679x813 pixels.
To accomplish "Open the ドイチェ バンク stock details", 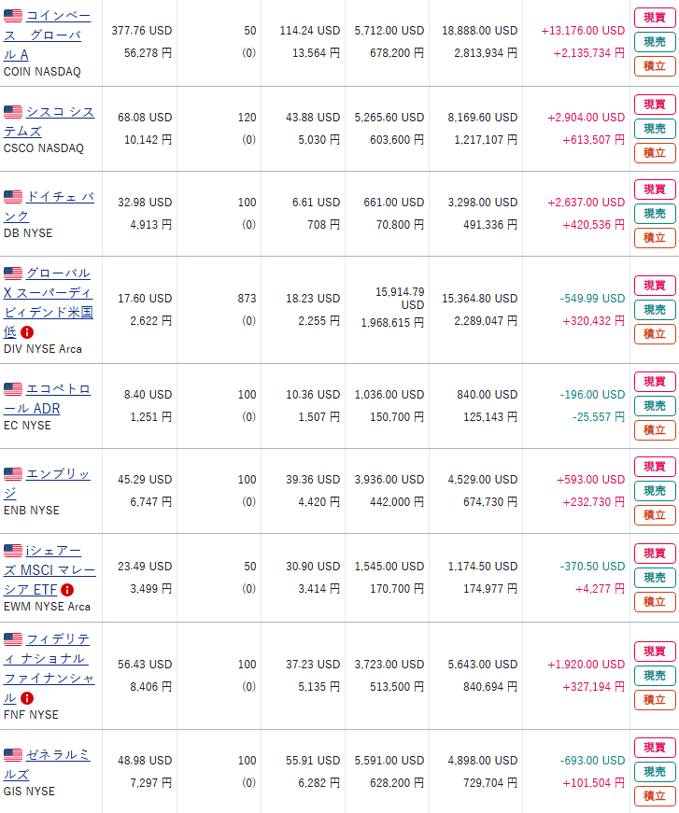I will click(50, 206).
